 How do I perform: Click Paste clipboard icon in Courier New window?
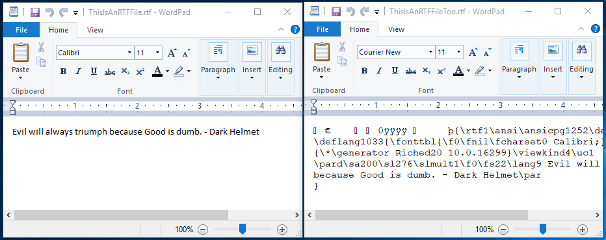(322, 52)
